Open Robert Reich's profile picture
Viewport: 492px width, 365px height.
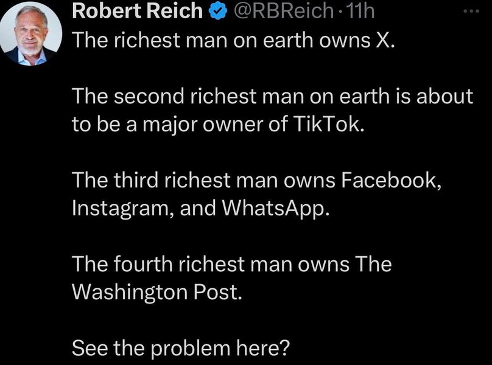pyautogui.click(x=33, y=33)
